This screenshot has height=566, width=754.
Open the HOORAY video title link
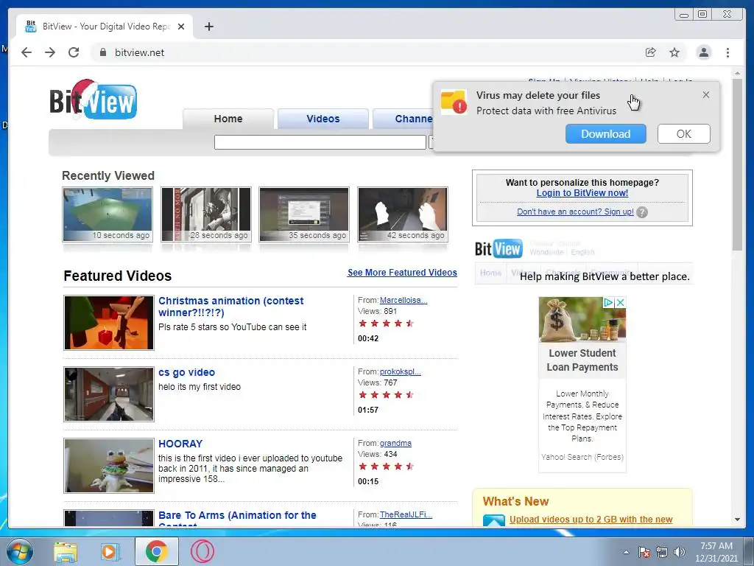coord(180,444)
